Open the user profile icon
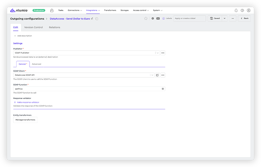Image resolution: width=261 pixels, height=167 pixels. (249, 11)
